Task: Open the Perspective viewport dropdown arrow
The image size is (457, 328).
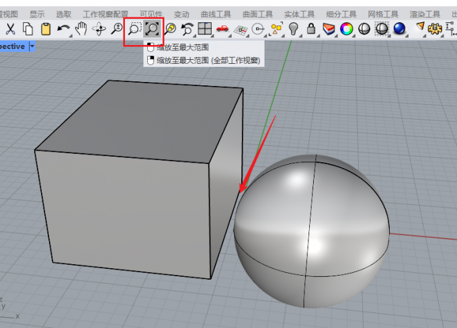Action: click(x=32, y=46)
